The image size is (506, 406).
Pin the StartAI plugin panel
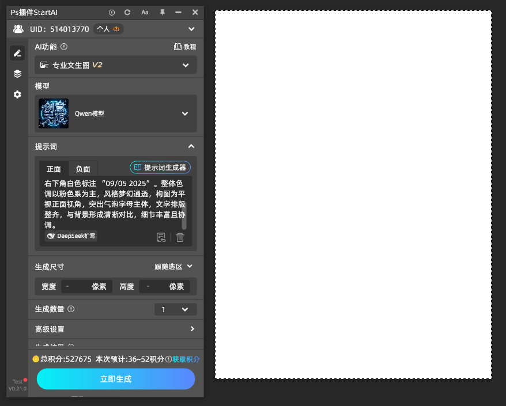[x=162, y=12]
